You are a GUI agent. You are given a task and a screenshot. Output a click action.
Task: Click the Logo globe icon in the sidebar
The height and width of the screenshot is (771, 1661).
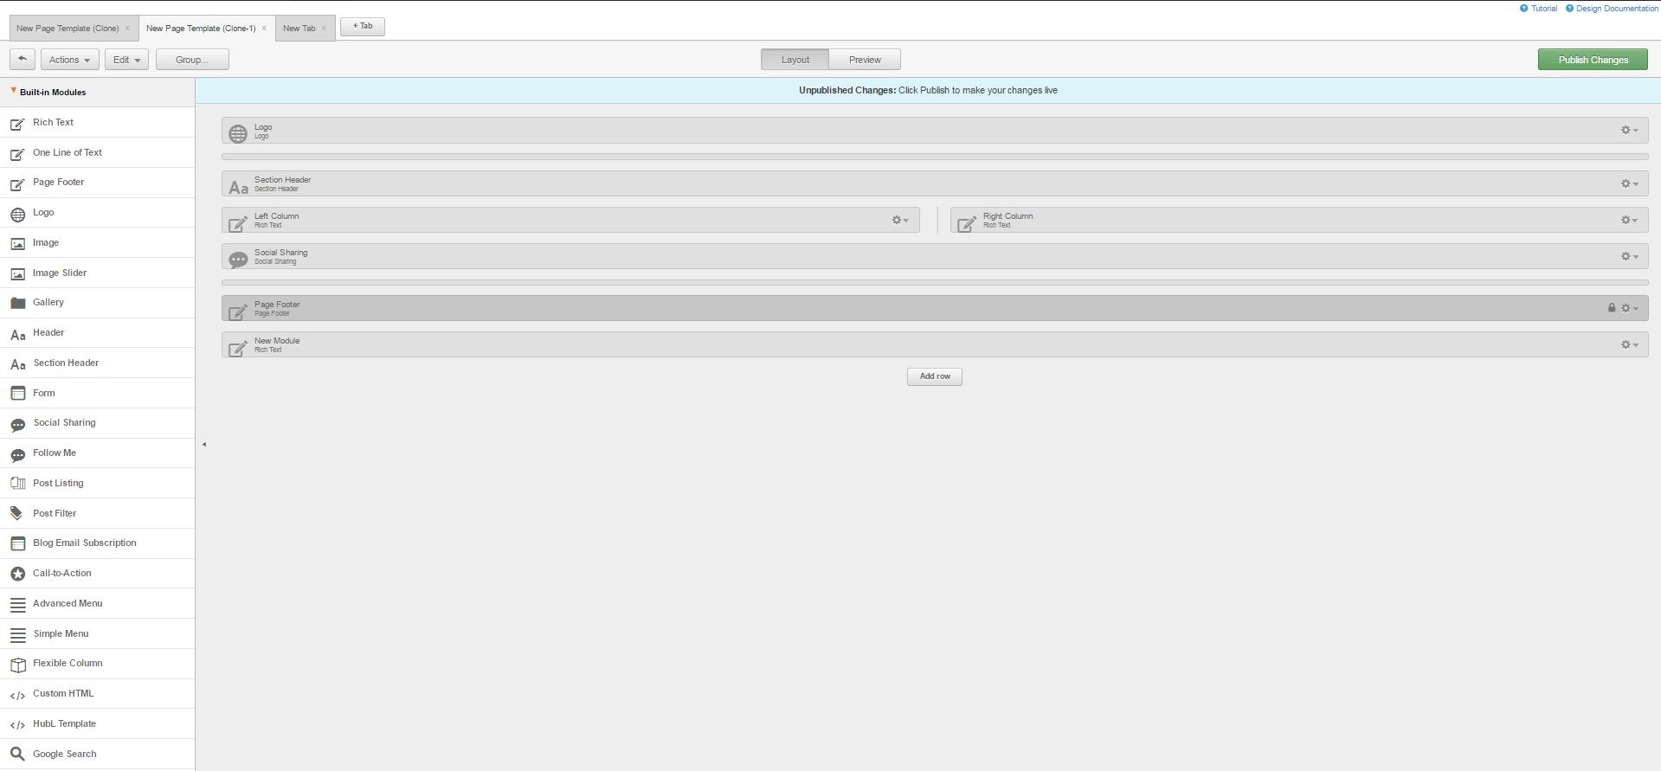pyautogui.click(x=17, y=214)
